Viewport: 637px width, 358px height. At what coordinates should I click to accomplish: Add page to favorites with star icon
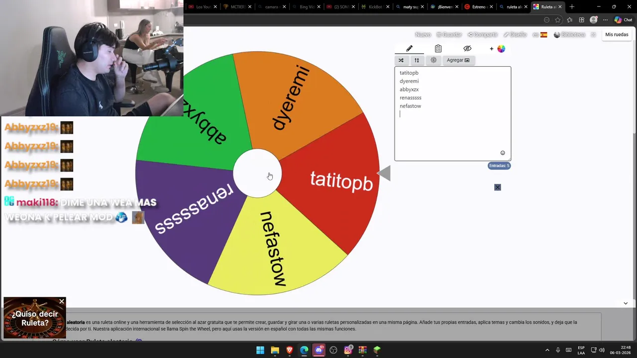point(558,20)
